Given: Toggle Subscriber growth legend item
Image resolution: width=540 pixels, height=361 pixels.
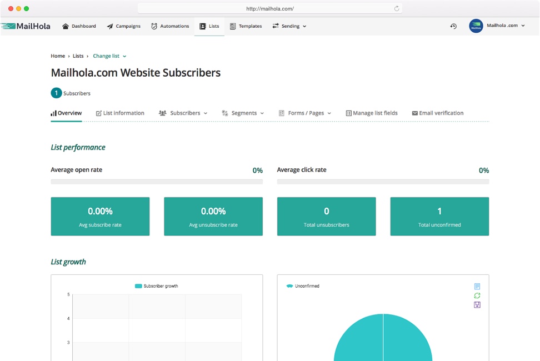Looking at the screenshot, I should [156, 286].
